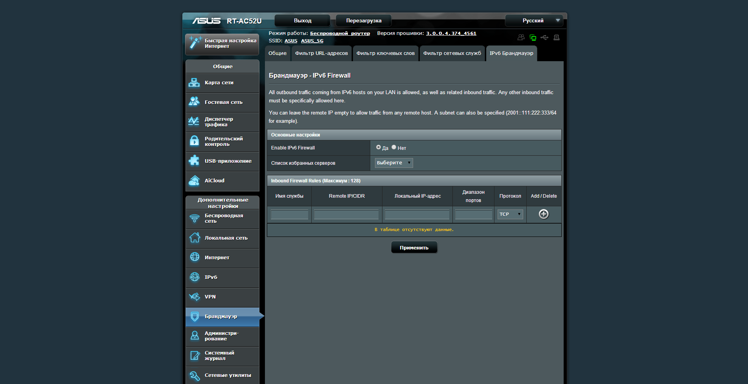Screen dimensions: 748x384
Task: Switch to Фильтр URL-адресов tab
Action: (322, 53)
